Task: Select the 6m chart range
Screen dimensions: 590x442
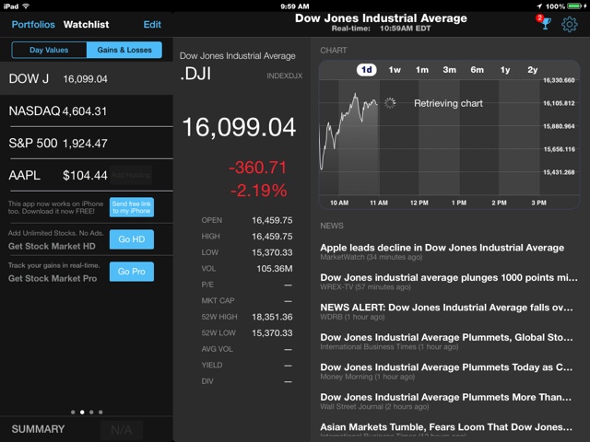Action: [477, 70]
